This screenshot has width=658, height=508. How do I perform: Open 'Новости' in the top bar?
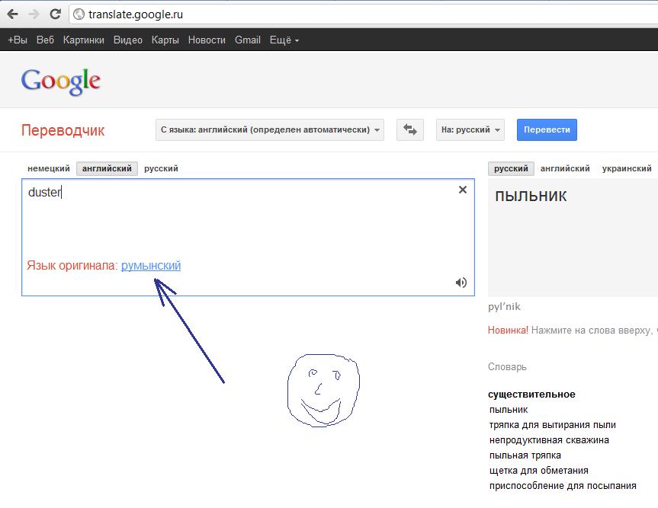207,40
